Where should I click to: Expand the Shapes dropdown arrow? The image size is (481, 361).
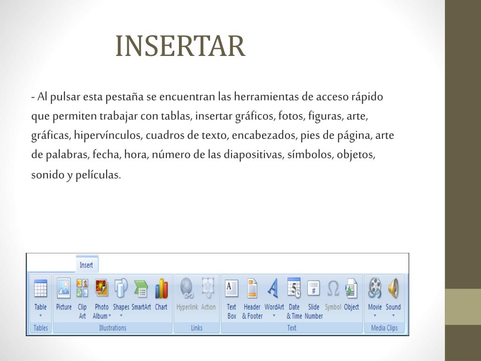point(121,315)
